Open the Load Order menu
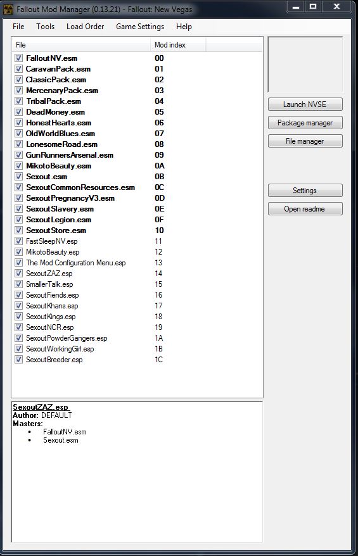This screenshot has width=358, height=556. tap(85, 27)
